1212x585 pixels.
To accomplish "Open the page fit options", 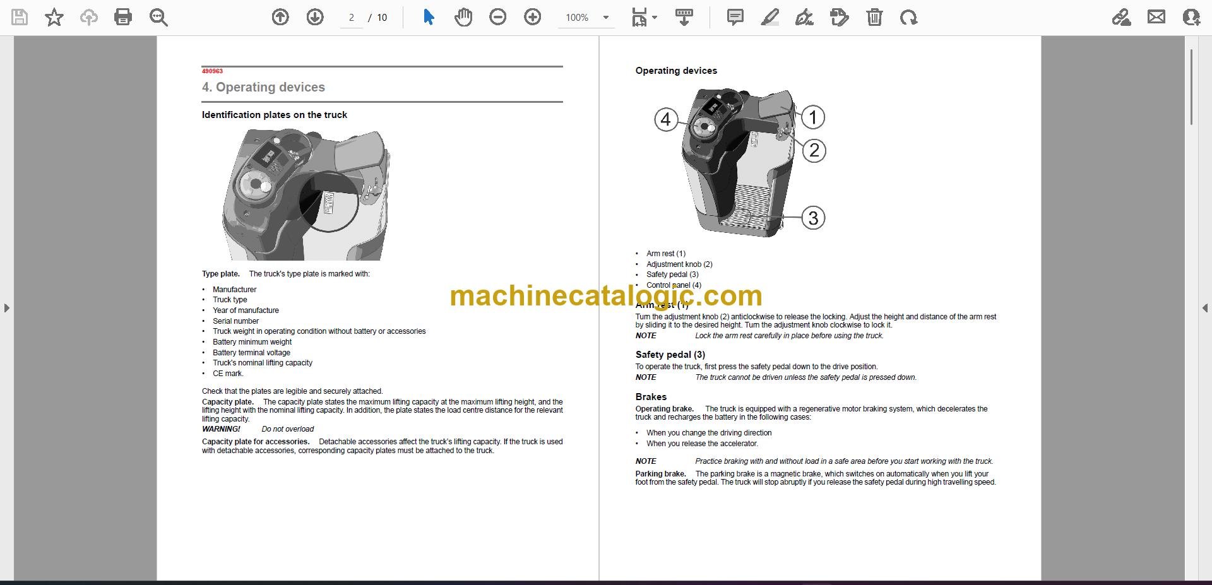I will click(644, 17).
